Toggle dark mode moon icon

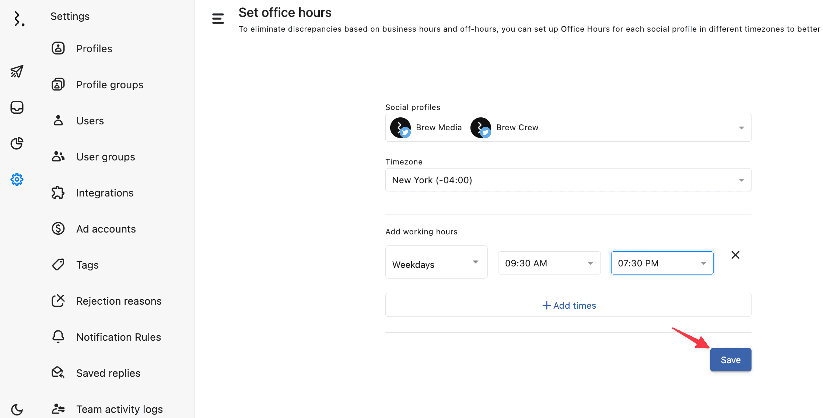(x=17, y=409)
